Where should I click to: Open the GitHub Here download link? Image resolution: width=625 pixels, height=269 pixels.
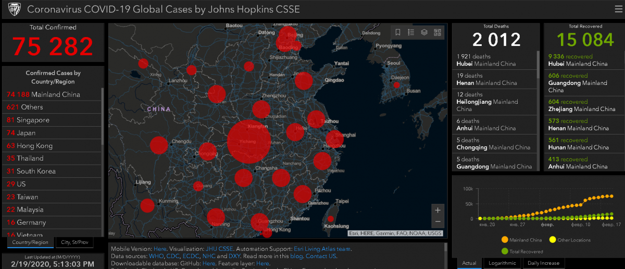[x=208, y=264]
